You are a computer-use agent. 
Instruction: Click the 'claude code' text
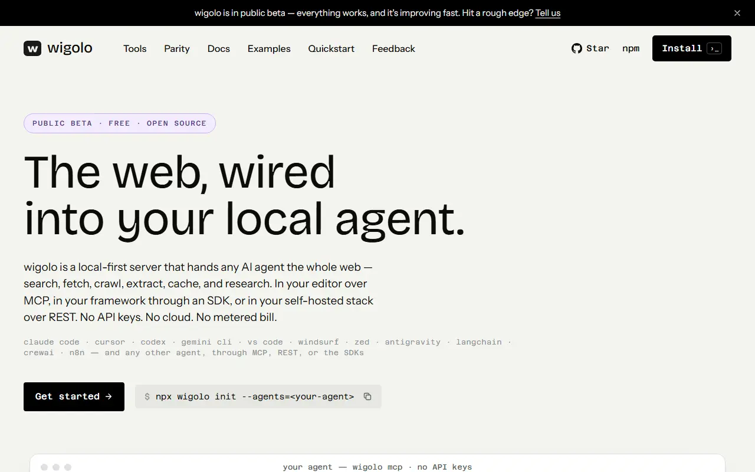pyautogui.click(x=51, y=342)
